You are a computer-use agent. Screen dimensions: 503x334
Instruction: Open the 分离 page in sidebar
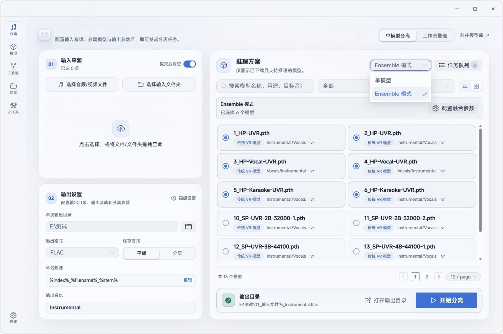(14, 30)
